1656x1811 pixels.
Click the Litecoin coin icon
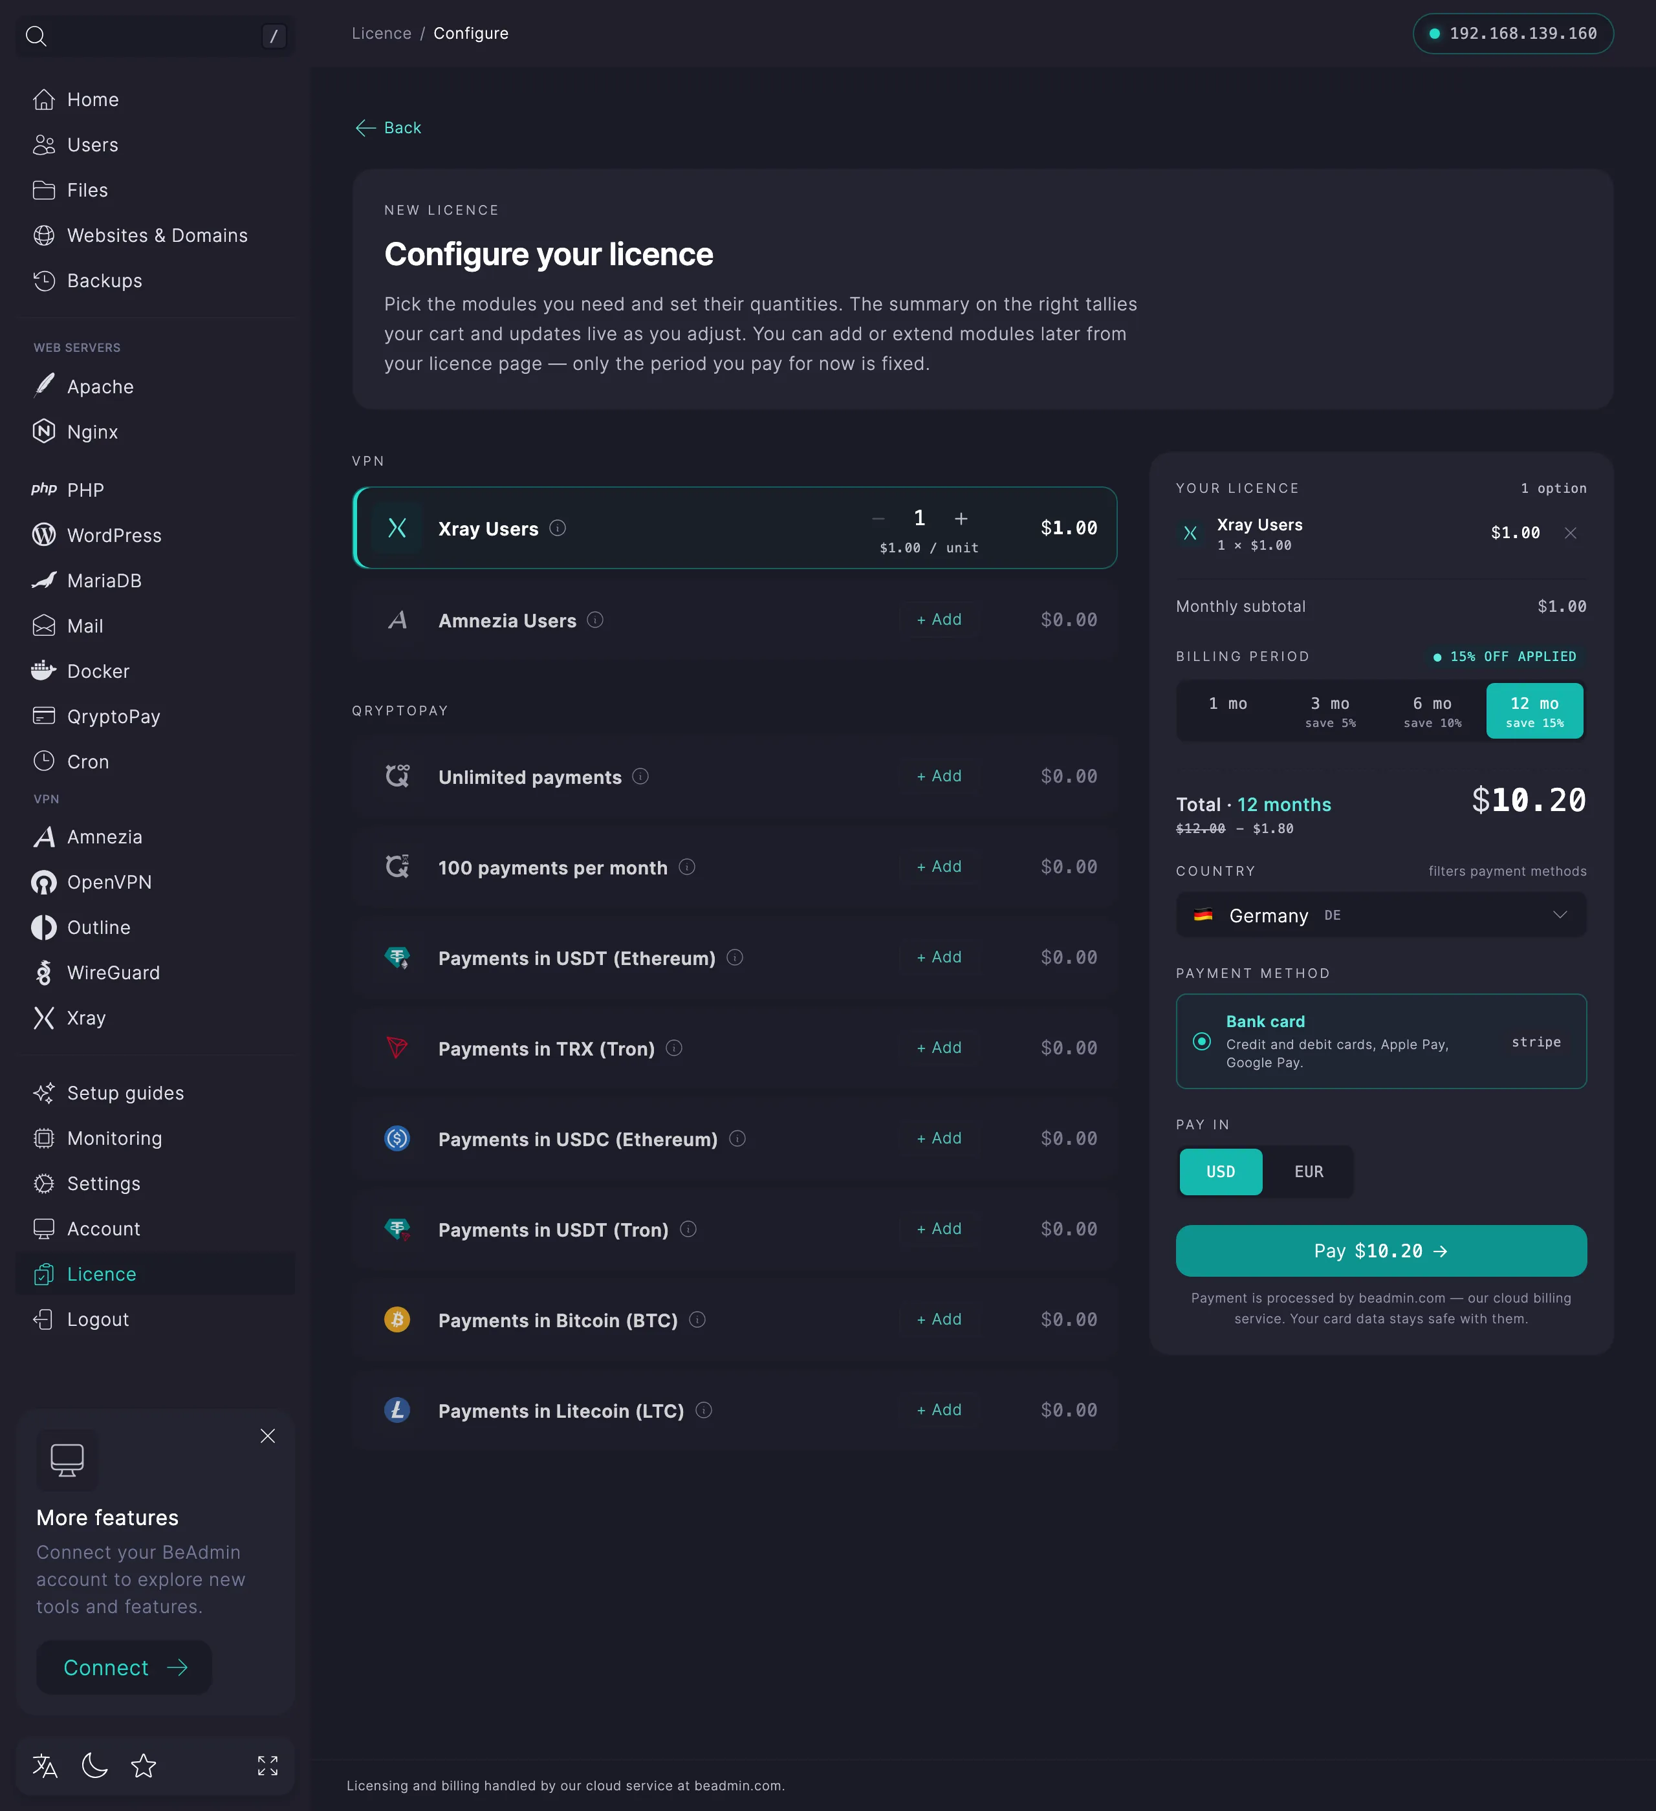397,1411
